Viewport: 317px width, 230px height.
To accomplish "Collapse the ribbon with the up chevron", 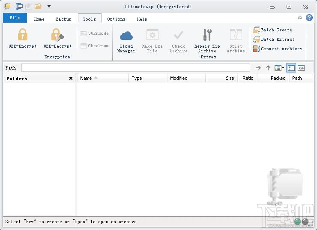I will [299, 18].
